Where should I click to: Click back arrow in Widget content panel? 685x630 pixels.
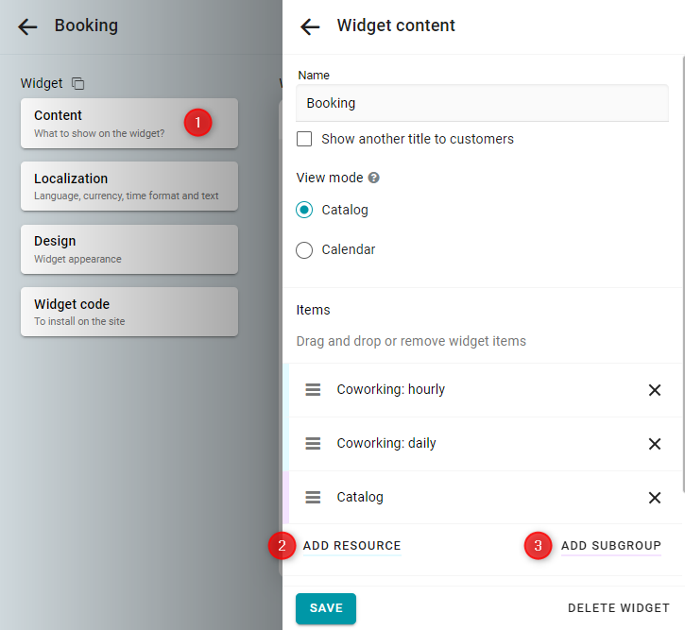pos(310,26)
